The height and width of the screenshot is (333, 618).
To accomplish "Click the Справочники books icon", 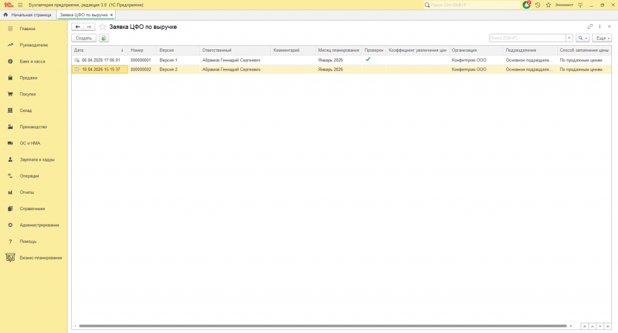I will click(10, 209).
